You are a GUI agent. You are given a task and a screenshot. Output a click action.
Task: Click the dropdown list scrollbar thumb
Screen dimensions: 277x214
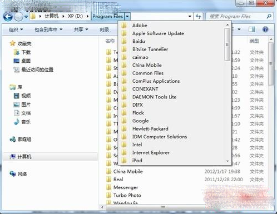227,44
